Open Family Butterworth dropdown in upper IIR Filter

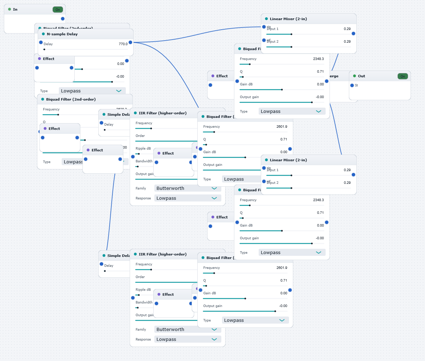187,188
